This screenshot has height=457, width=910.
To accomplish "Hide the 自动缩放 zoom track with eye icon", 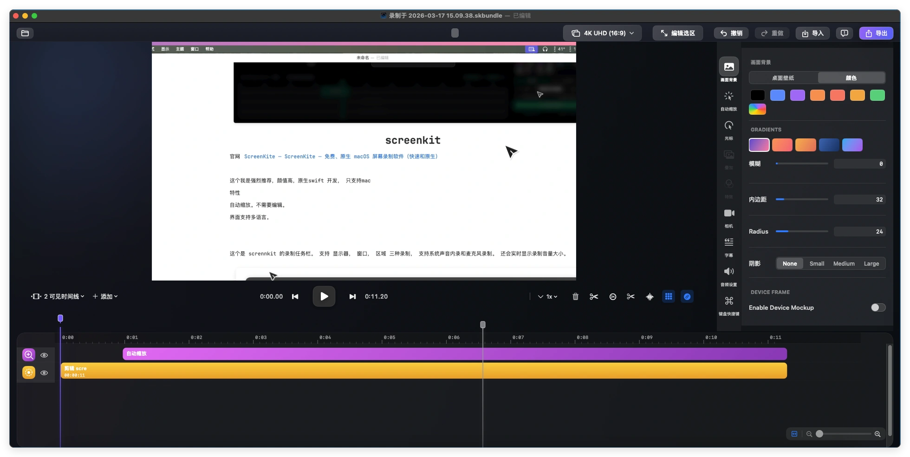I will [44, 355].
